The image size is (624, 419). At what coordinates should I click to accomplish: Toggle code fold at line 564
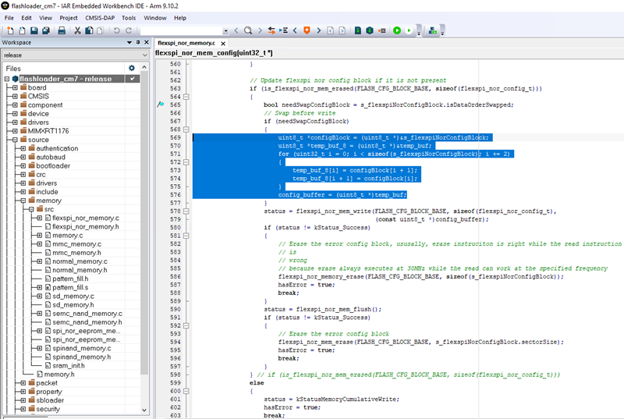pyautogui.click(x=186, y=97)
